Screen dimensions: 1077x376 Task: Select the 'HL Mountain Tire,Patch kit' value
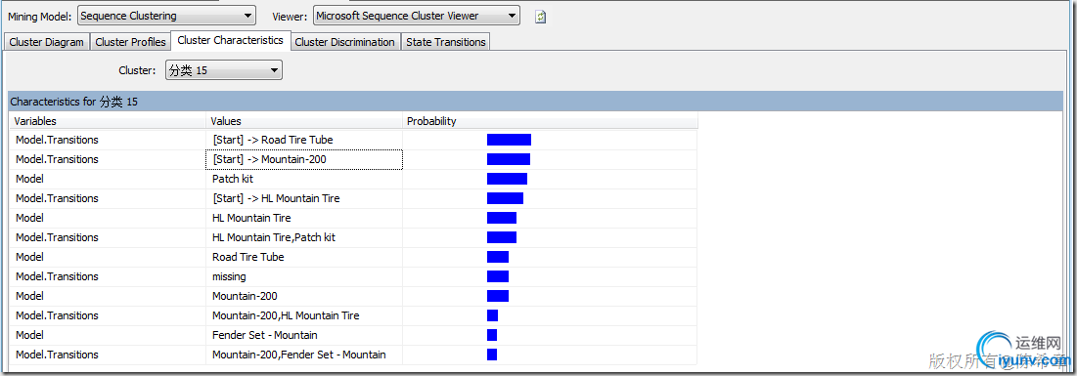click(x=274, y=237)
